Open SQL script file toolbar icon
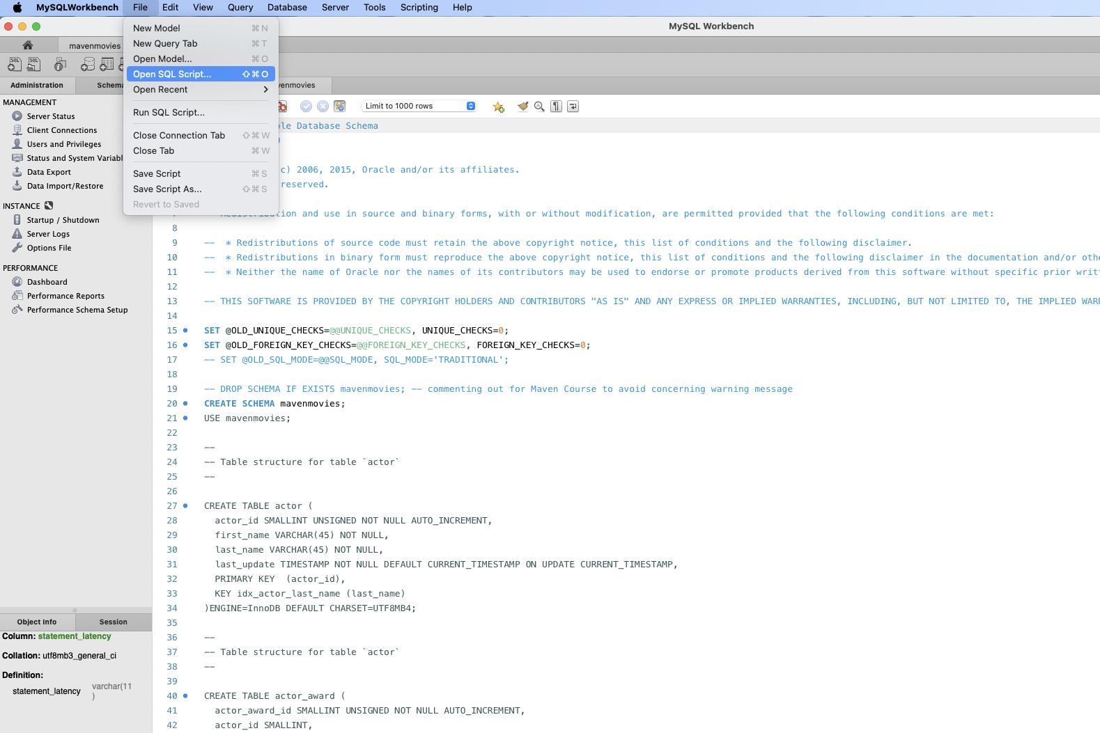 pyautogui.click(x=33, y=64)
